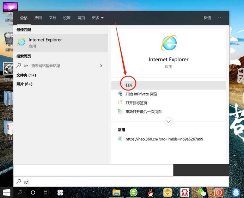Viewport: 244px width, 198px height.
Task: Click the Internet Explorer icon in best match
Action: pos(21,42)
